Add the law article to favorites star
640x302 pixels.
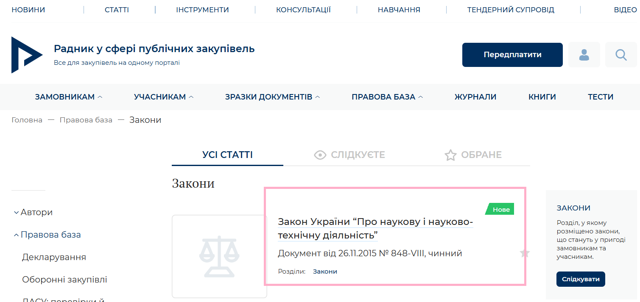tap(525, 253)
